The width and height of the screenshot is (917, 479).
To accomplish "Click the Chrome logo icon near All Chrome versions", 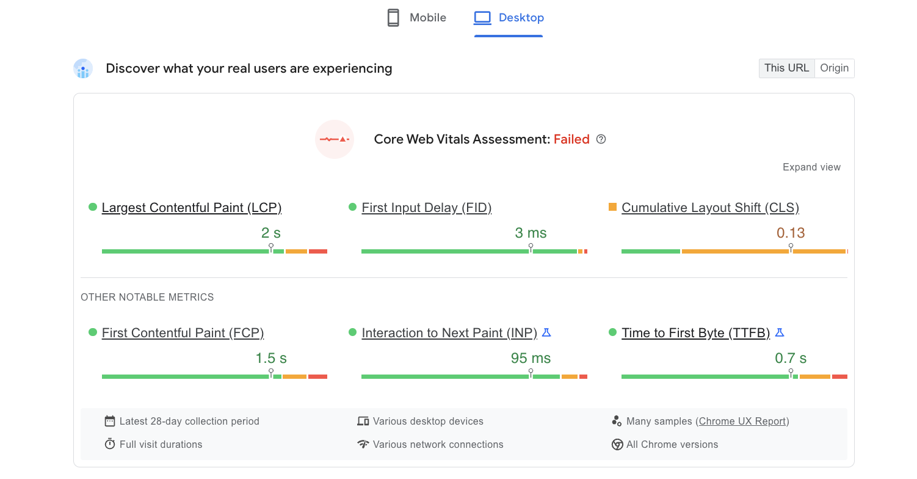I will click(617, 444).
